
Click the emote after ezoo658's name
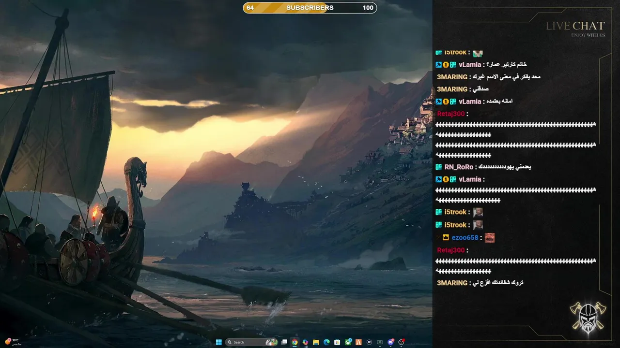[490, 237]
